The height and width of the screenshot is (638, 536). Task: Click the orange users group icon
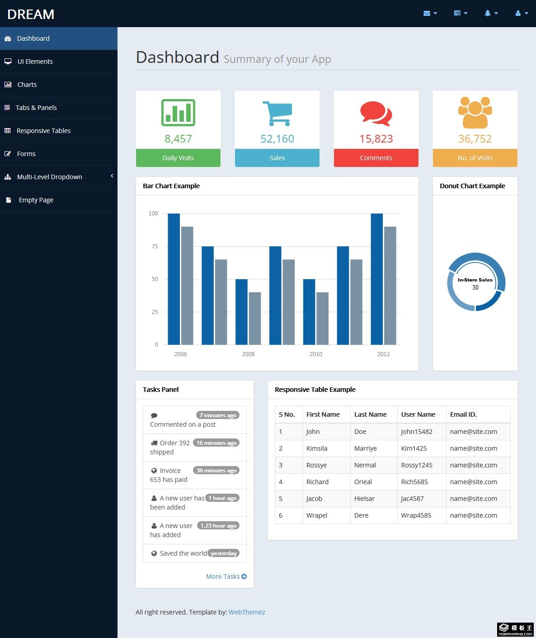click(x=475, y=113)
